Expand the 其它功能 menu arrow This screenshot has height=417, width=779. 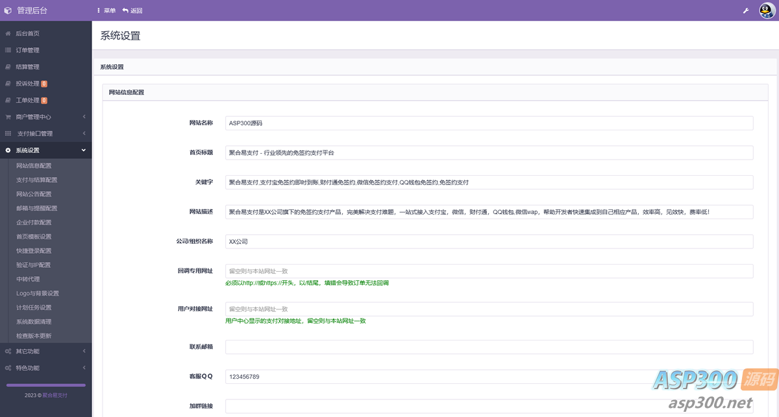[x=84, y=351]
